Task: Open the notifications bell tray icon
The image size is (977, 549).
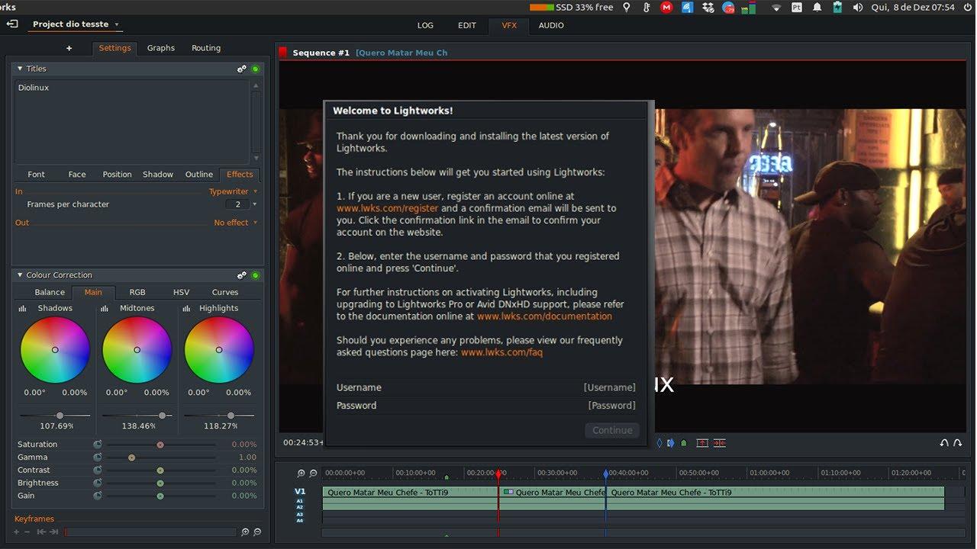Action: click(x=817, y=7)
